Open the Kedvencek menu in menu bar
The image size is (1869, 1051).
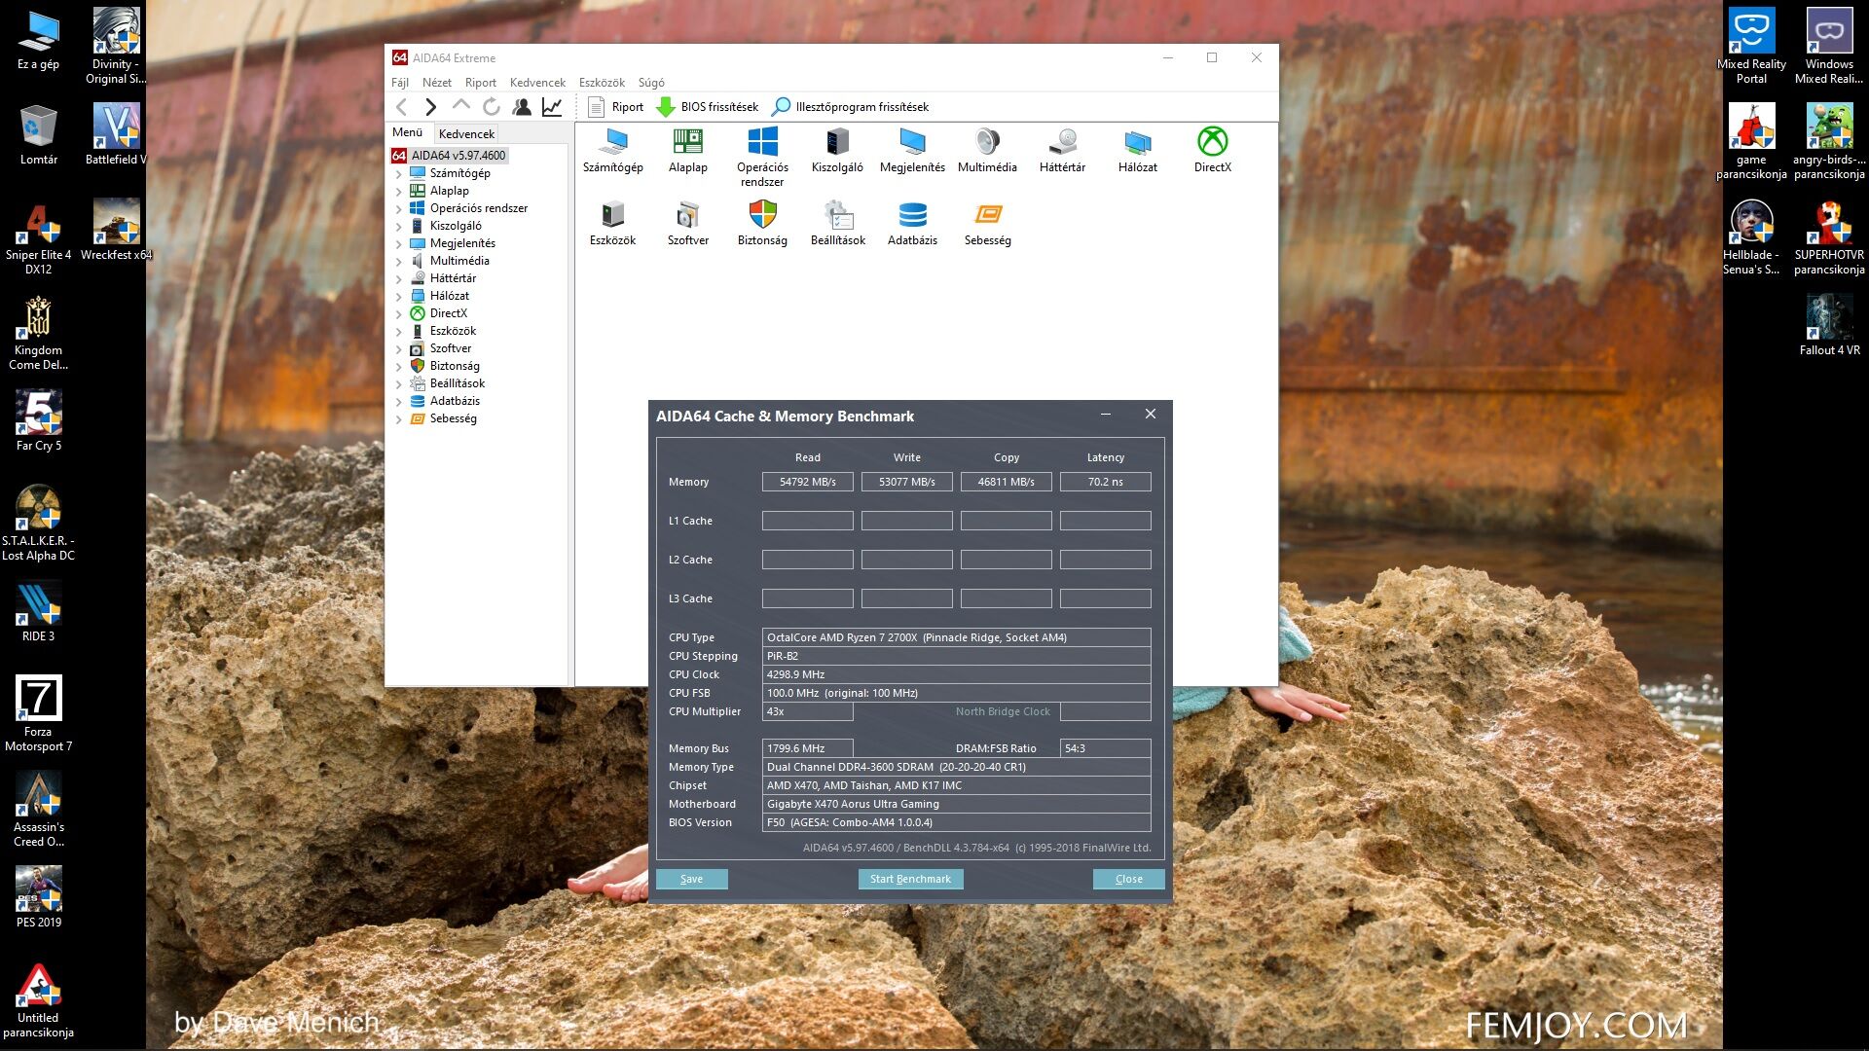pos(537,83)
